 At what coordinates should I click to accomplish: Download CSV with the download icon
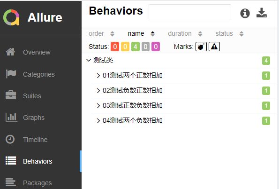(x=262, y=13)
